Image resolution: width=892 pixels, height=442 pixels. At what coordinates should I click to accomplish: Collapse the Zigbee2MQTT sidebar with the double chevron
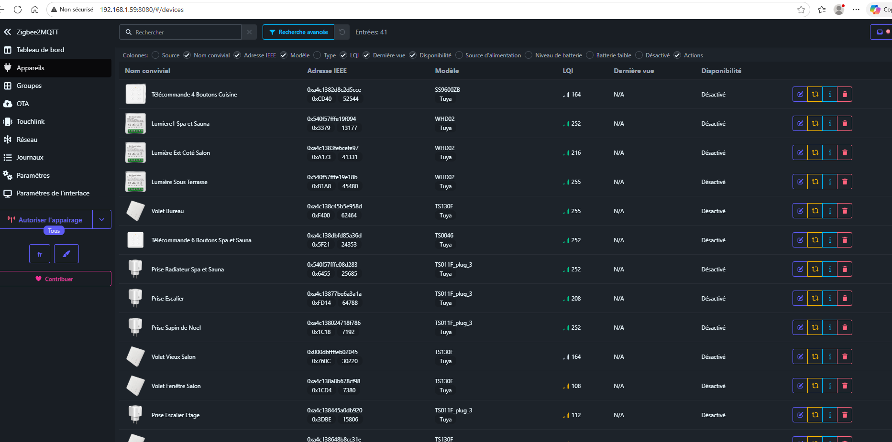pyautogui.click(x=7, y=32)
